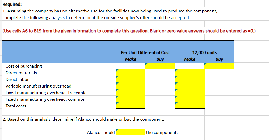Click per-unit Make cell for Direct materials

tap(131, 73)
